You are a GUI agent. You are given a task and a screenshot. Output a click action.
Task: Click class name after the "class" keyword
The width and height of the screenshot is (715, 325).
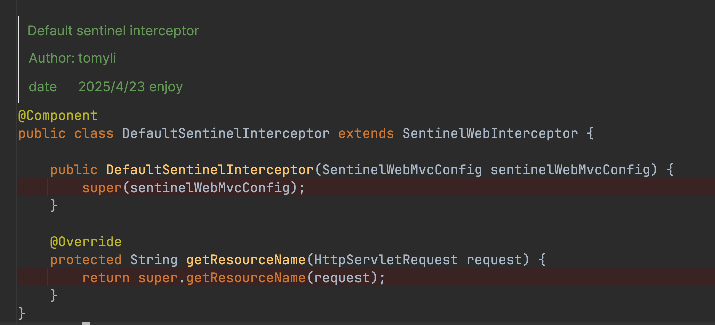[226, 134]
